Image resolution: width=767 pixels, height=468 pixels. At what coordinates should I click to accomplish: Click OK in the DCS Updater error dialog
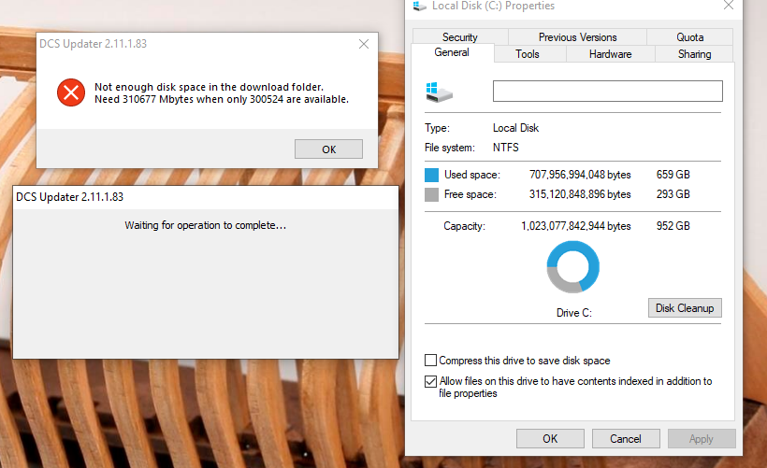pyautogui.click(x=328, y=149)
